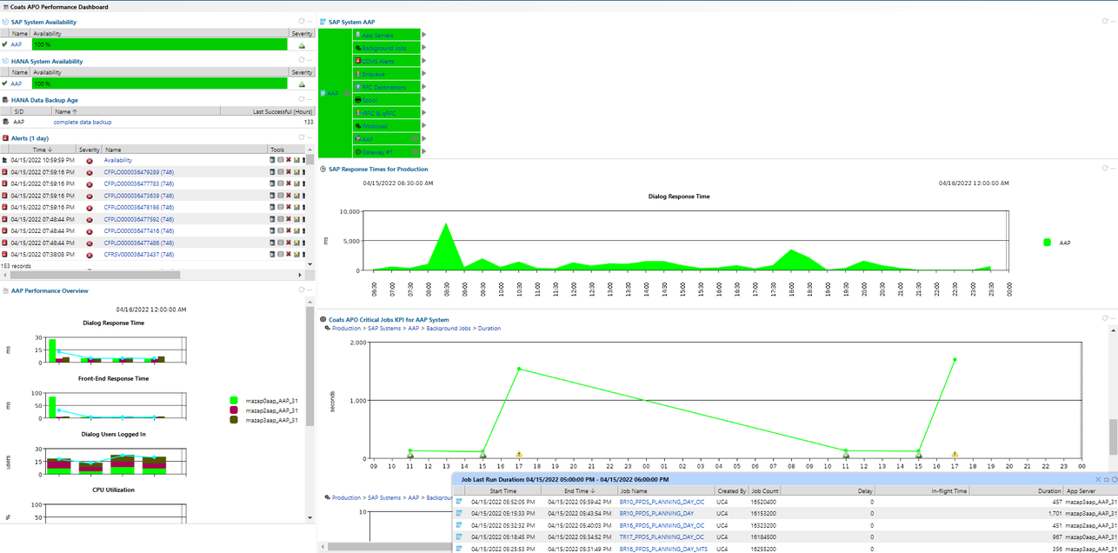Screen dimensions: 1118x553
Task: Click the red delete tool for Availability alert
Action: [289, 161]
